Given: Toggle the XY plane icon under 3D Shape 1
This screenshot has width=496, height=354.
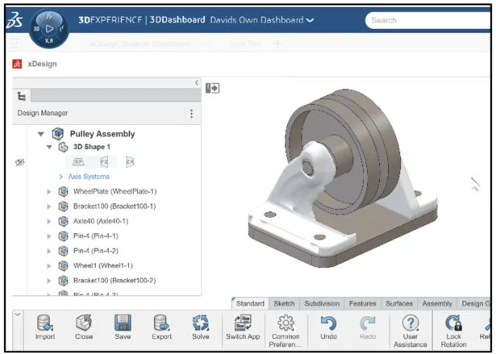Looking at the screenshot, I should [x=79, y=162].
